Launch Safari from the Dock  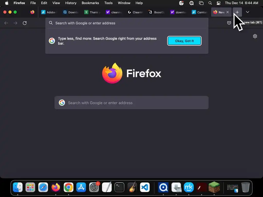[x=43, y=187]
